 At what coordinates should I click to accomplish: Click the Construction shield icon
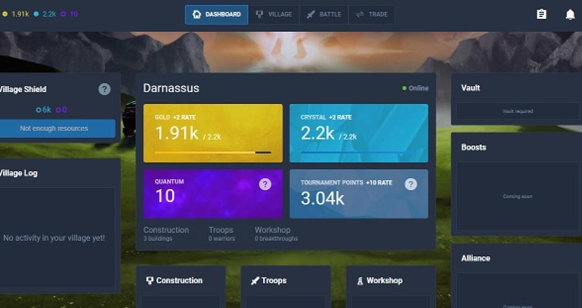click(151, 281)
